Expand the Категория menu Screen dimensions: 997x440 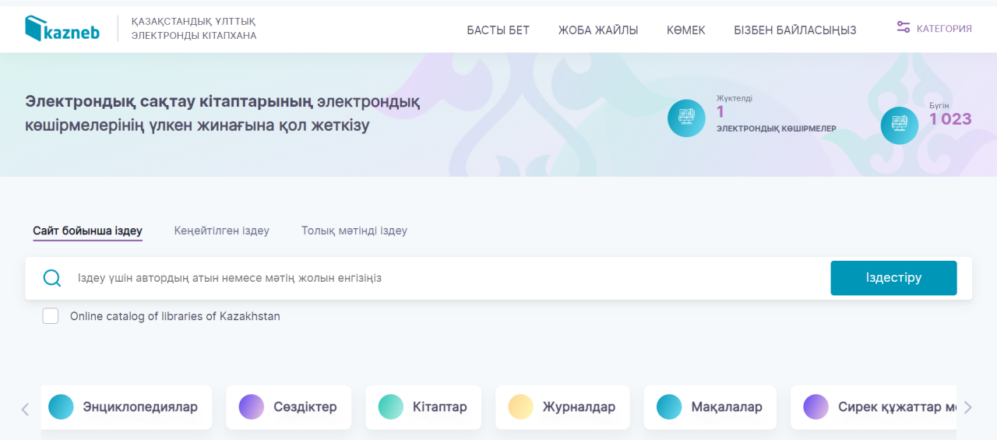click(x=943, y=29)
